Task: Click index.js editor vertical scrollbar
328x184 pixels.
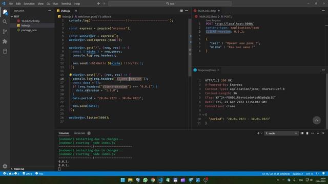Action: coord(190,48)
